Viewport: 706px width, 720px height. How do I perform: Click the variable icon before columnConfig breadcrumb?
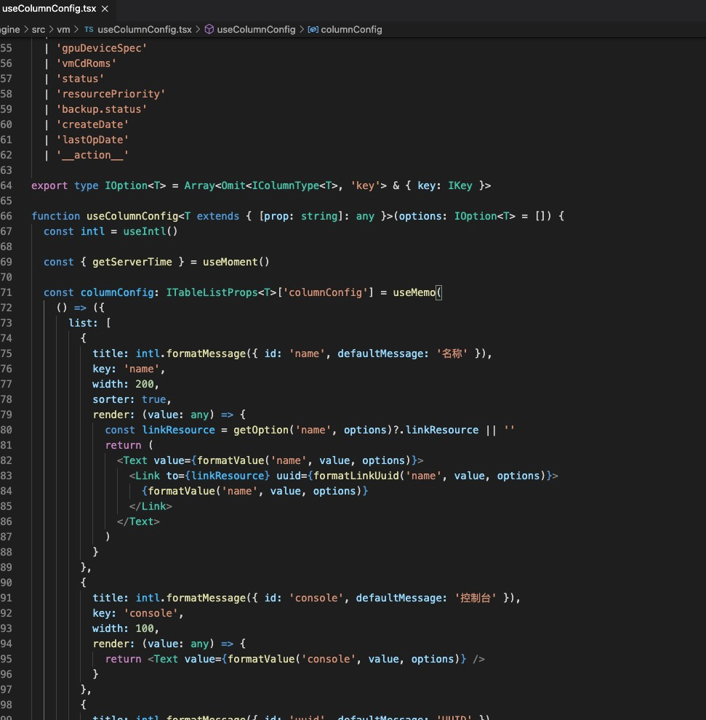(313, 30)
